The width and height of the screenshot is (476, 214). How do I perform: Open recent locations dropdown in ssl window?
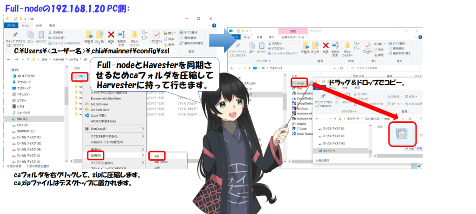point(22,59)
